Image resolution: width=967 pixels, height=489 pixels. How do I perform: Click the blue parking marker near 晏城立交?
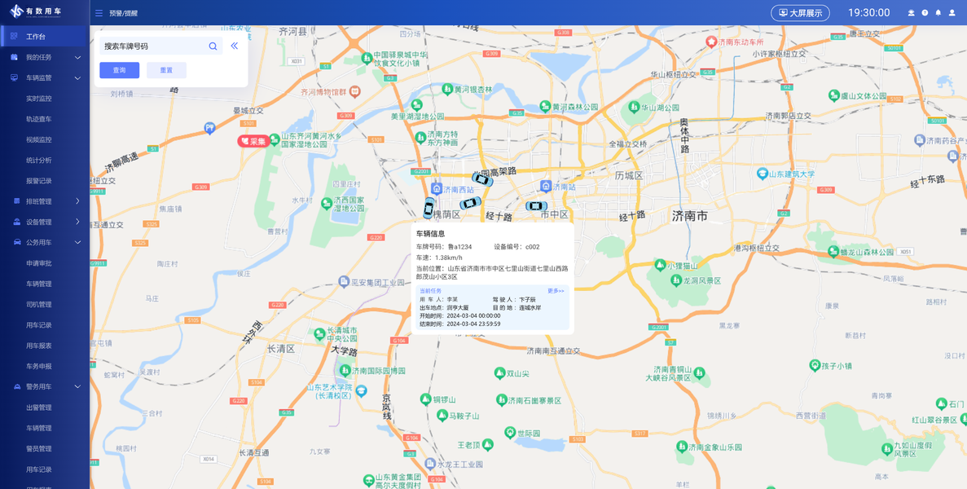(x=209, y=128)
